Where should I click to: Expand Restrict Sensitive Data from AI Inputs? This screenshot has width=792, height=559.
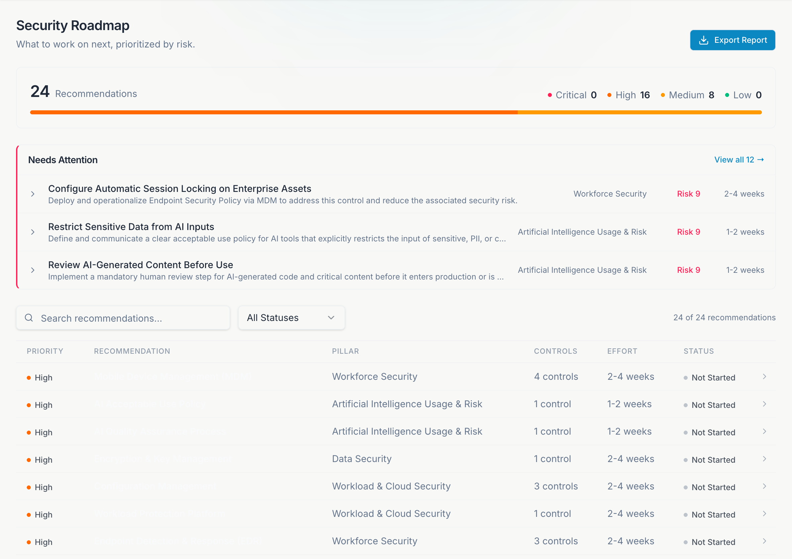(x=33, y=232)
